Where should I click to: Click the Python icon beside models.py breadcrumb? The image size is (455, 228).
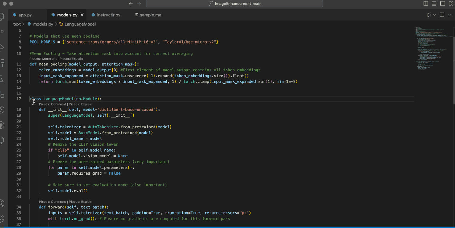click(x=29, y=24)
